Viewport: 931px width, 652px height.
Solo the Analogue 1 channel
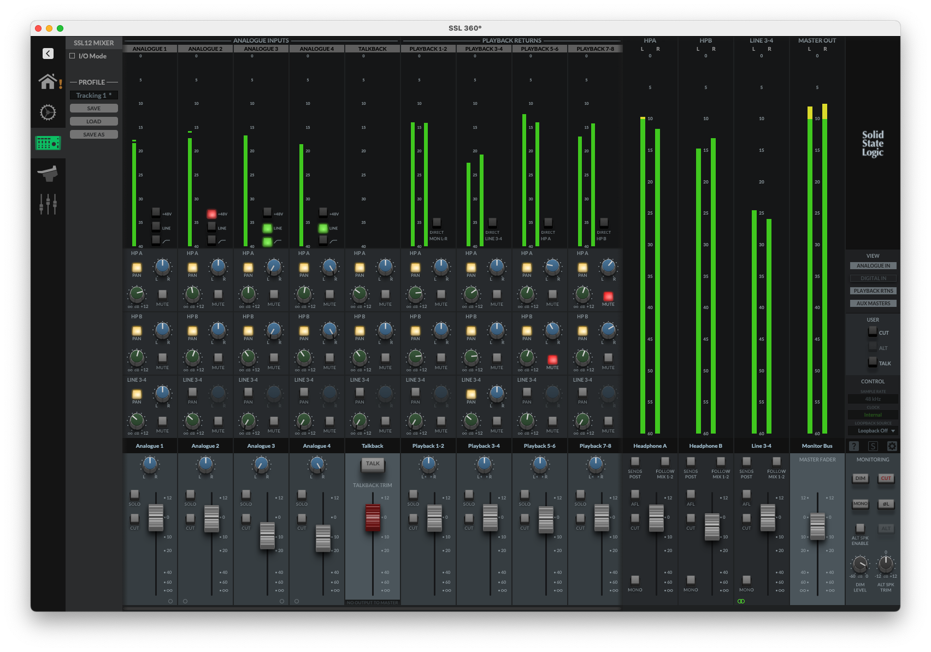tap(134, 494)
